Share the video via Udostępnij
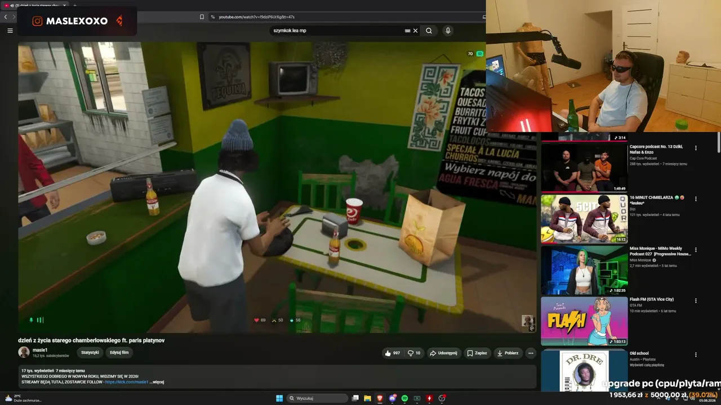The width and height of the screenshot is (721, 405). 443,353
